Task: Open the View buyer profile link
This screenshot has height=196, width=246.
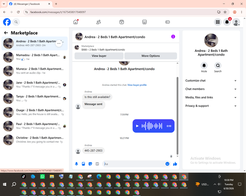Action: point(137,85)
